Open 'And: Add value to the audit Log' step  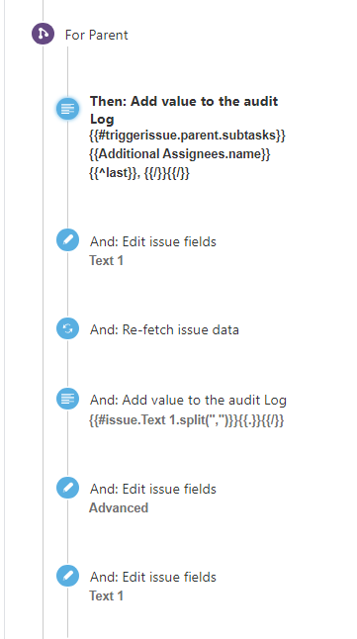click(x=188, y=400)
